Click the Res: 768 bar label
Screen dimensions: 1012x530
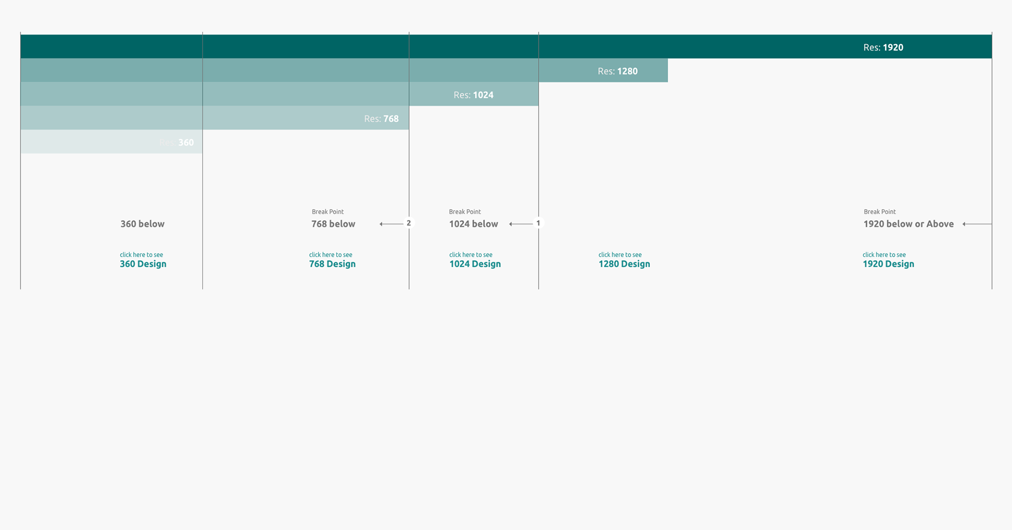pos(381,119)
